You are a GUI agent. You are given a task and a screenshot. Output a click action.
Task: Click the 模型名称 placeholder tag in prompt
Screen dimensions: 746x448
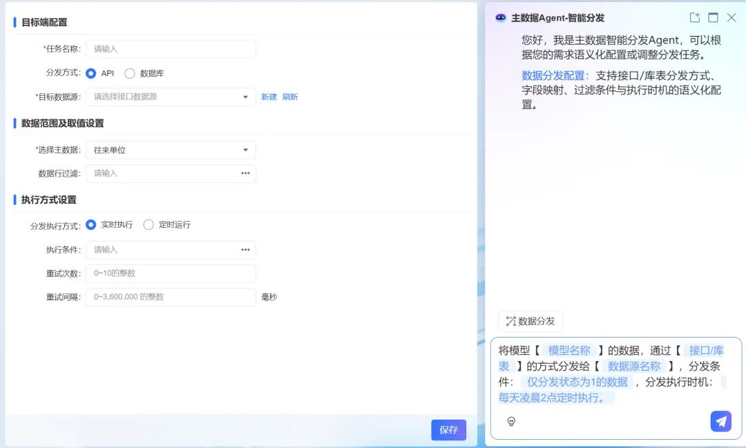[x=569, y=351]
